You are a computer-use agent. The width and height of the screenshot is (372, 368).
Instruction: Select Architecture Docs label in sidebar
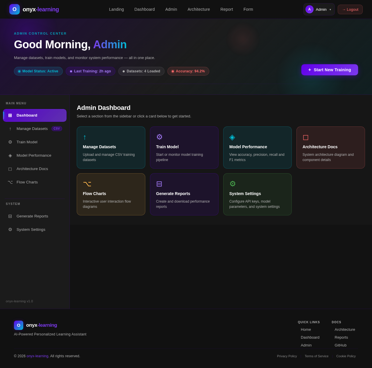coord(32,169)
